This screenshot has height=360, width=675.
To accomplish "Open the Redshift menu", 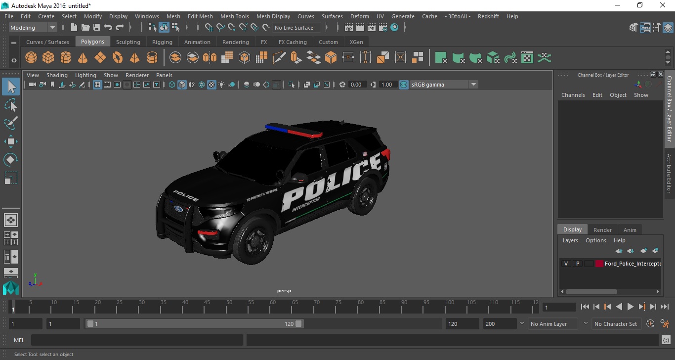I will pos(488,16).
